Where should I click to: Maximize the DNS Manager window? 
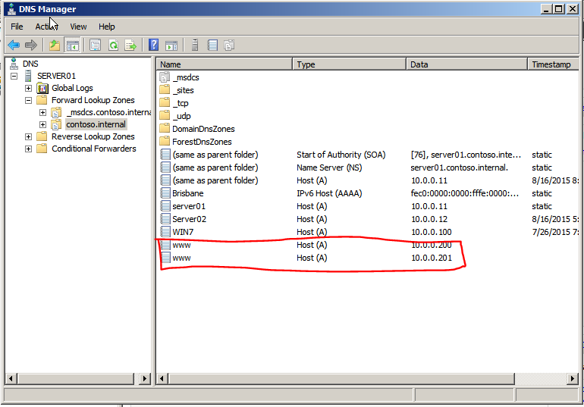click(x=559, y=9)
